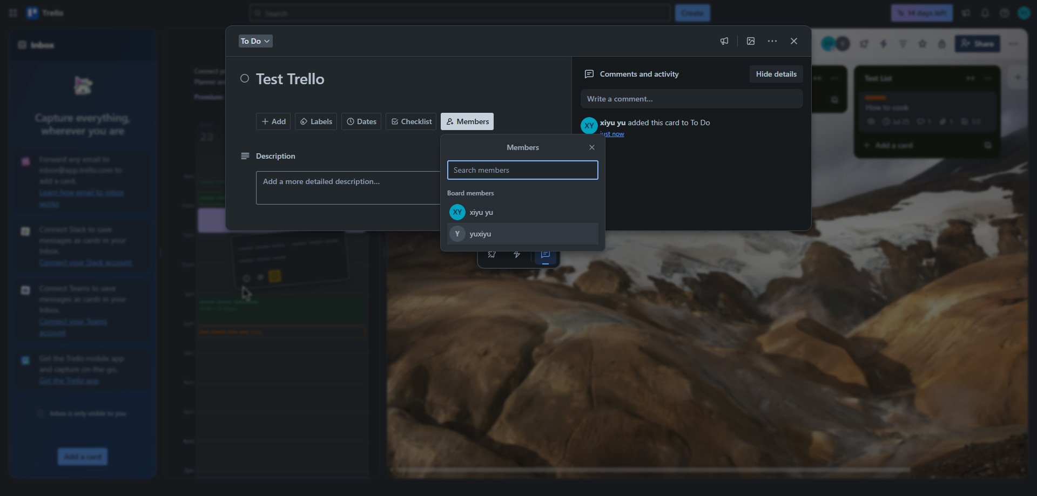Screen dimensions: 1037x496
Task: Click the Inbox header in the left panel
Action: [x=42, y=45]
